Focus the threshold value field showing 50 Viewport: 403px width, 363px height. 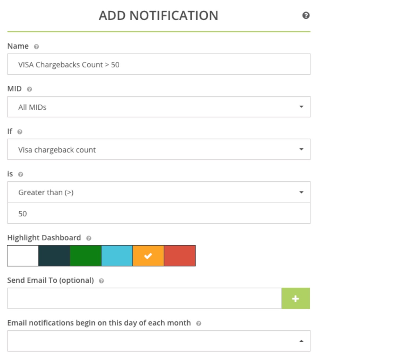[x=159, y=213]
